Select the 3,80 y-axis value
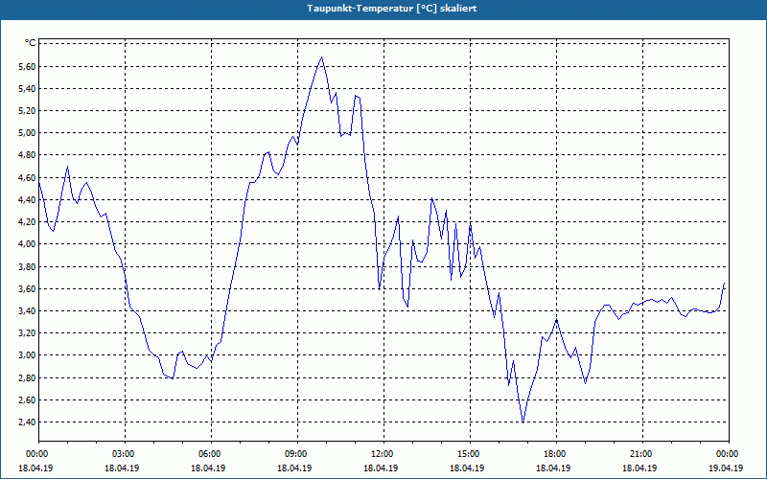This screenshot has width=767, height=479. click(26, 267)
